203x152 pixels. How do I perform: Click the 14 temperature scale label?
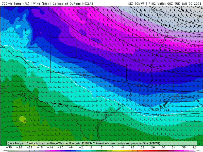[x=122, y=147]
